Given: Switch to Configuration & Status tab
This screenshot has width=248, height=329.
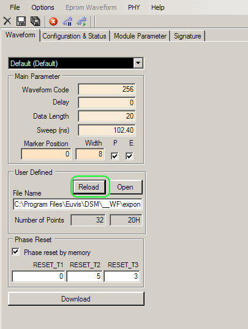Looking at the screenshot, I should [x=75, y=36].
